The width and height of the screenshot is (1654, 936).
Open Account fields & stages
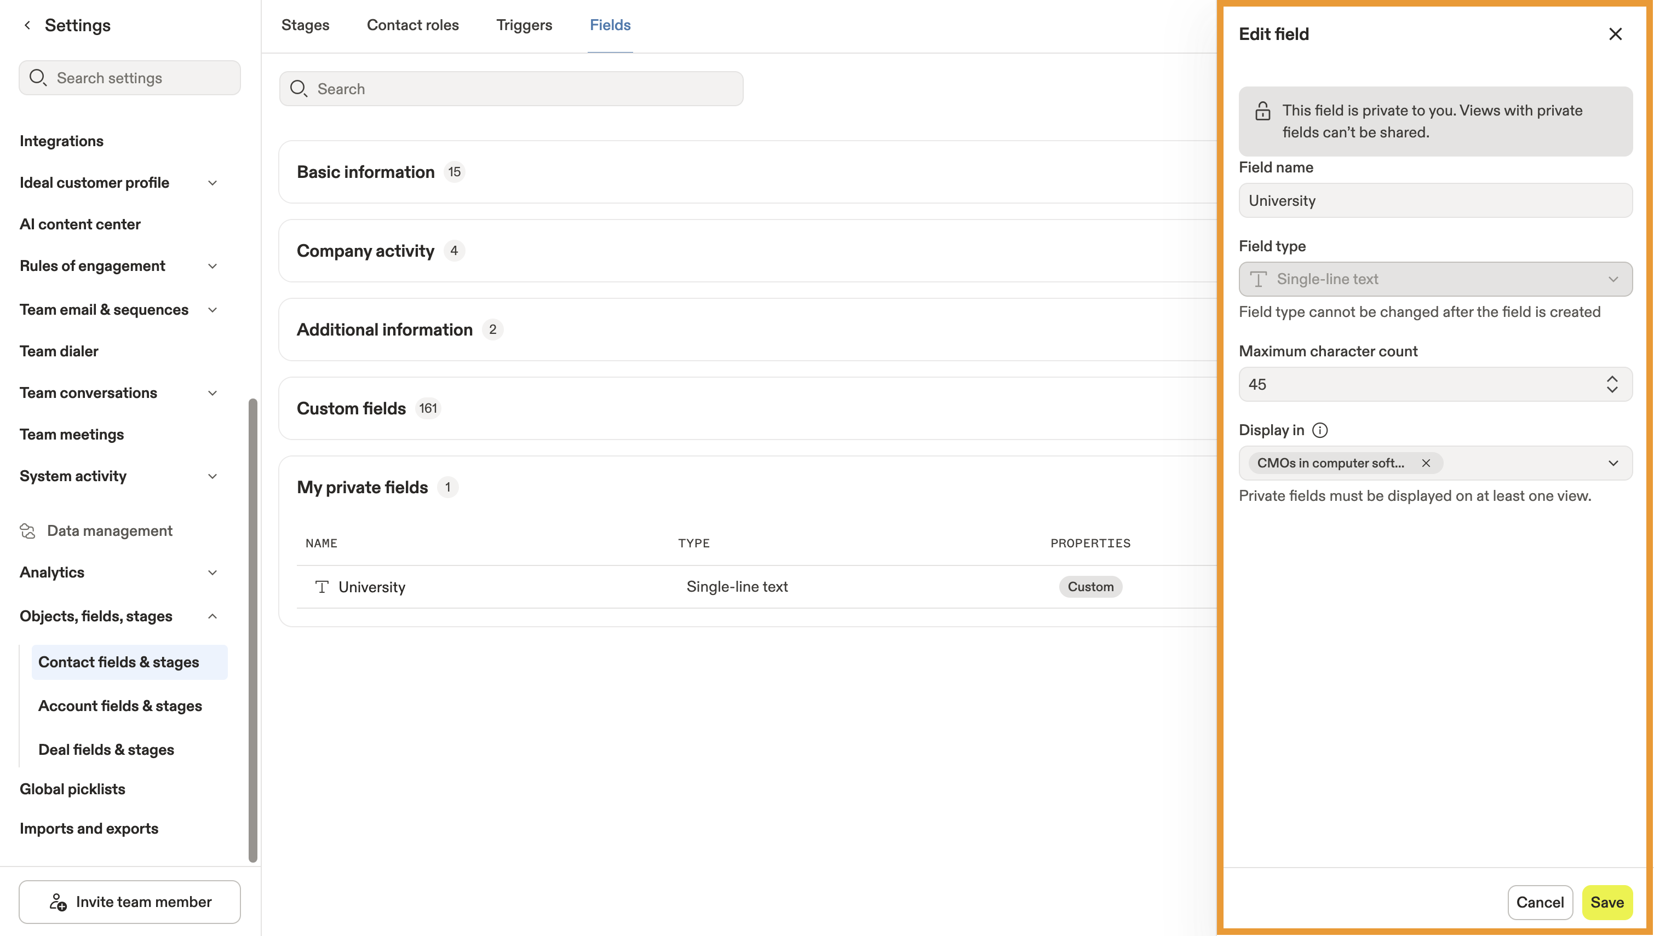coord(119,706)
